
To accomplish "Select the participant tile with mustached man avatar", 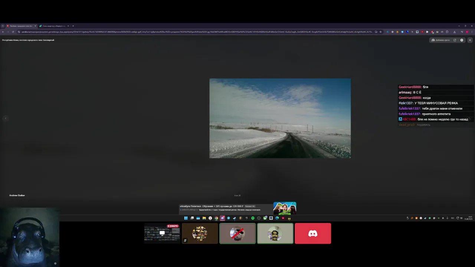I will tap(275, 233).
